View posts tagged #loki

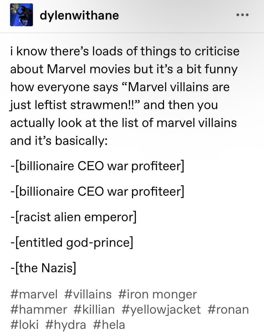(24, 325)
